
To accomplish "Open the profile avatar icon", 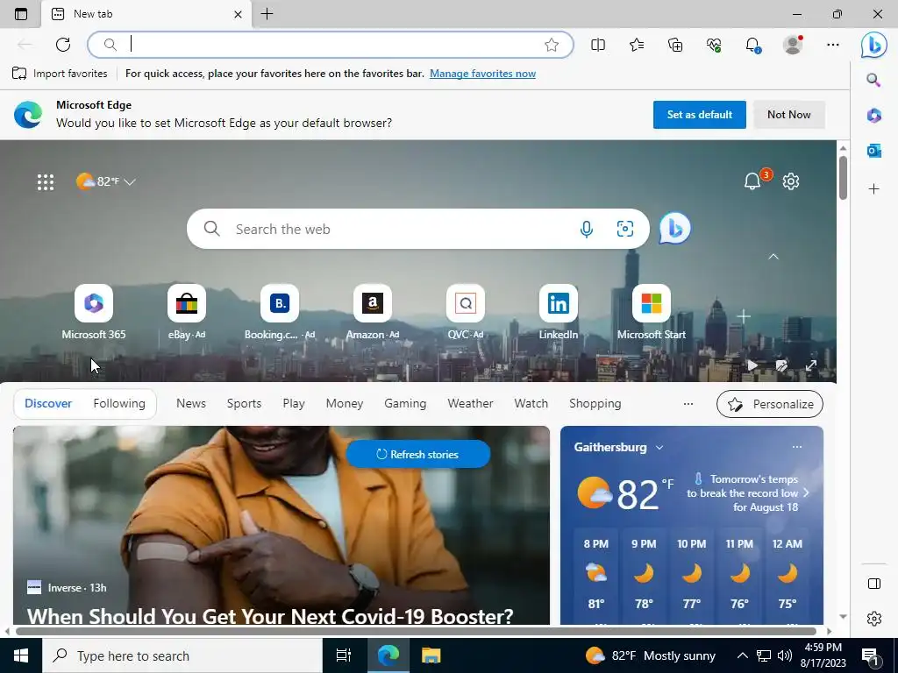I will tap(793, 45).
